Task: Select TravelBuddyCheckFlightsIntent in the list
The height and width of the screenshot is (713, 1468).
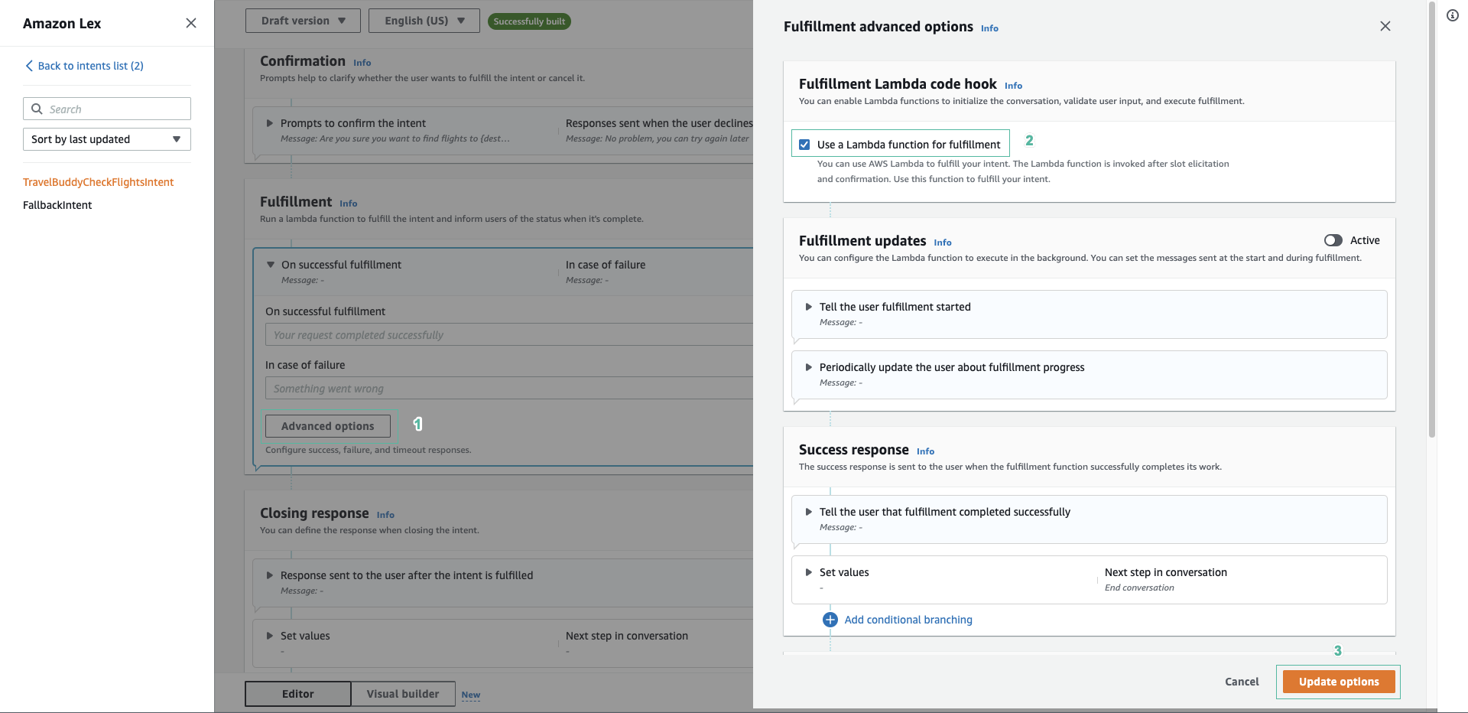Action: pos(99,182)
